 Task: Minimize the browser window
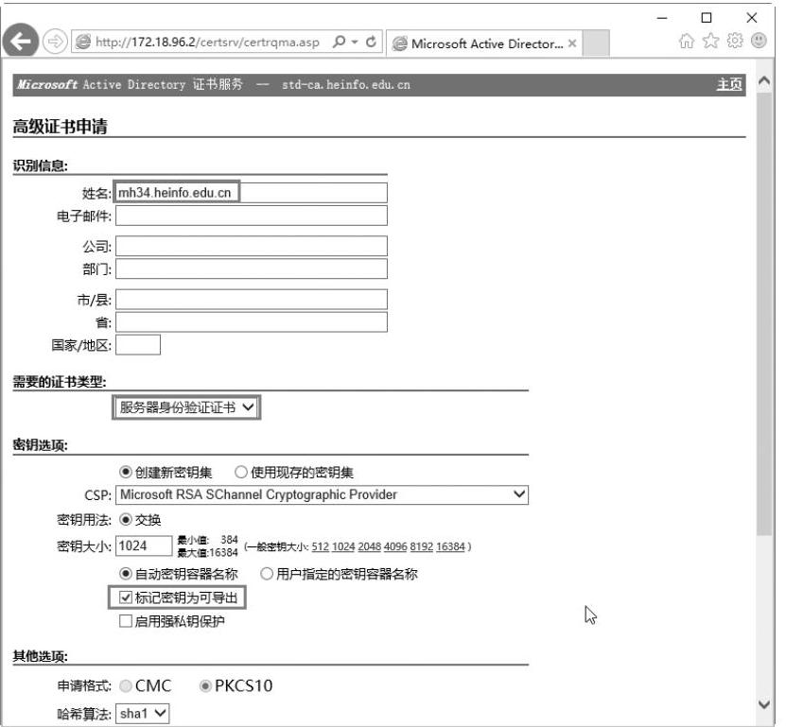[662, 18]
